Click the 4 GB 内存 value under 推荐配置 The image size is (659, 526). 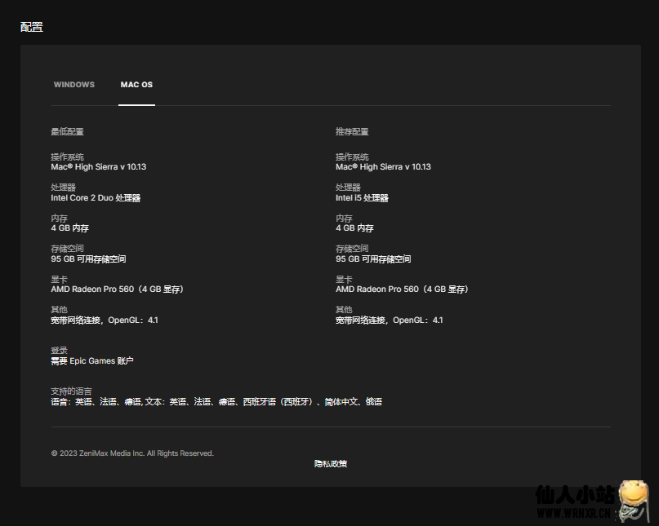point(354,228)
